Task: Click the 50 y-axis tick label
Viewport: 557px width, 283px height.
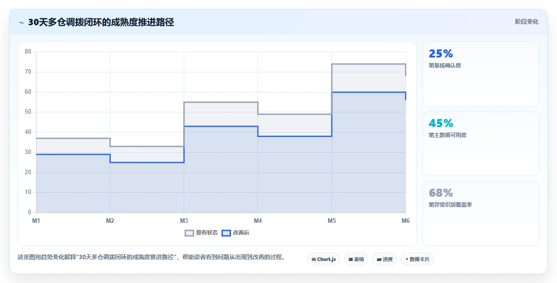Action: point(28,112)
